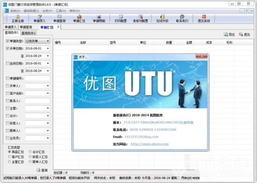The image size is (257, 183).
Task: Click the 联系人 input field
Action: 37,101
